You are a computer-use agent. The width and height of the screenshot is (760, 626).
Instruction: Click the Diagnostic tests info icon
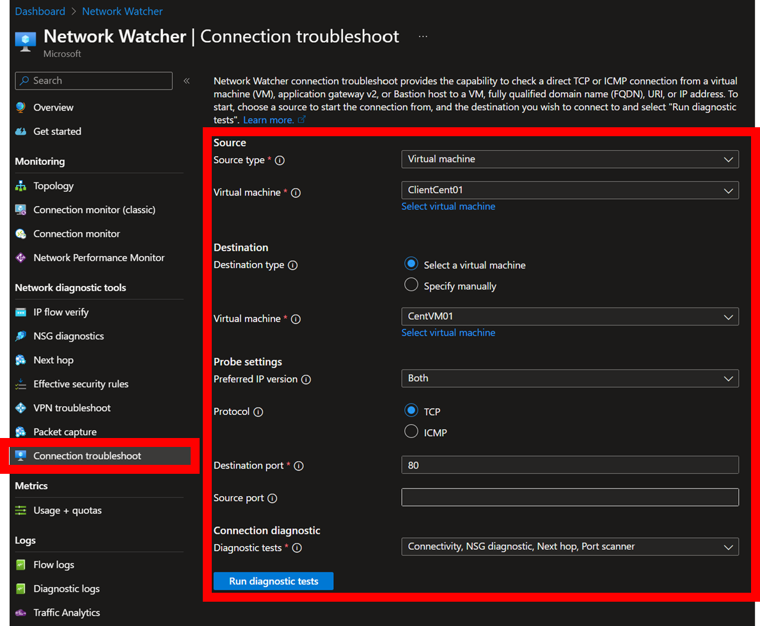297,548
